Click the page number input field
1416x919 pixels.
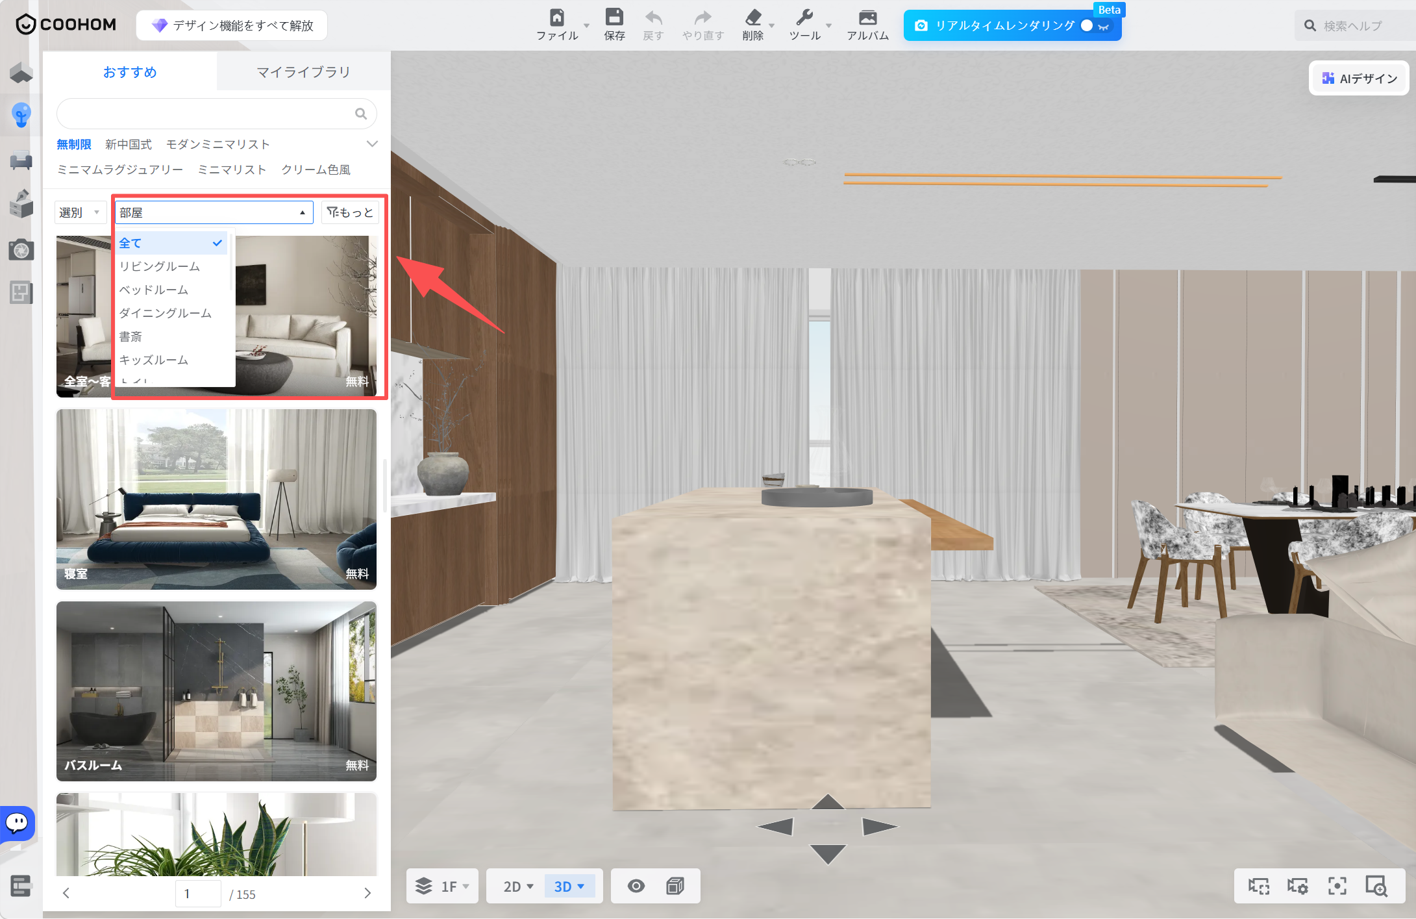coord(198,894)
